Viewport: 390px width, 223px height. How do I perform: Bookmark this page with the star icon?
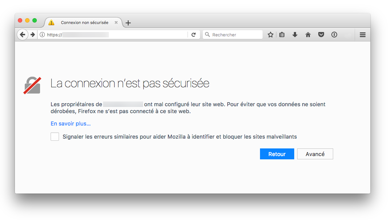[x=270, y=35]
